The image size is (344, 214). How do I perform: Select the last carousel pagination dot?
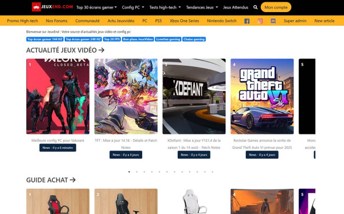(x=212, y=172)
